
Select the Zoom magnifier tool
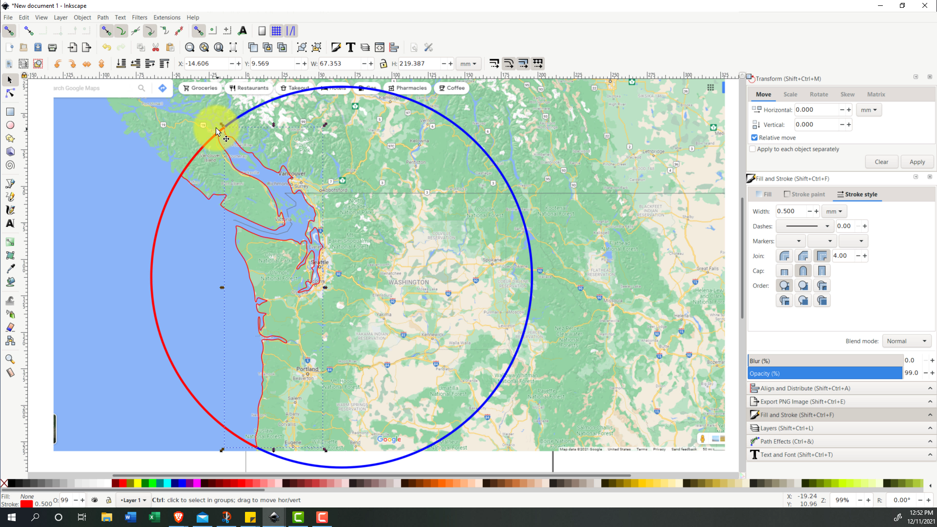coord(10,359)
